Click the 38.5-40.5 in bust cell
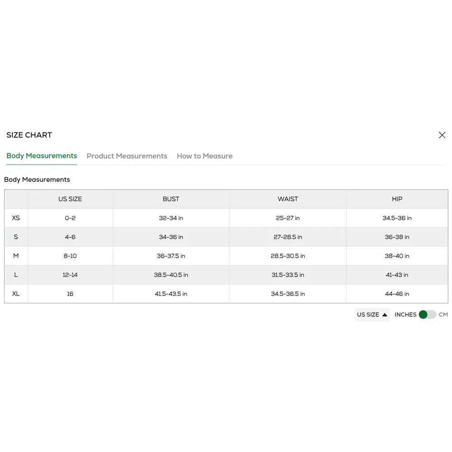The image size is (452, 452). 171,275
